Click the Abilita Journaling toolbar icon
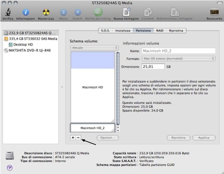Screen dimensions: 224x174 coord(98,12)
